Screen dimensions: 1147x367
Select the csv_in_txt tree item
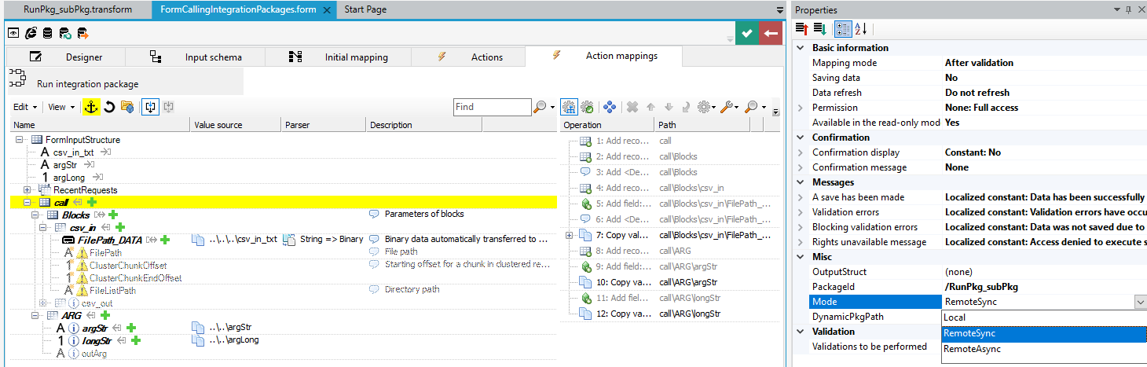coord(74,152)
